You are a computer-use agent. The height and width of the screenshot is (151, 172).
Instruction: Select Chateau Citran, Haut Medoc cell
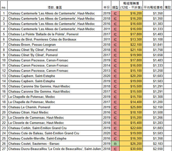point(55,113)
